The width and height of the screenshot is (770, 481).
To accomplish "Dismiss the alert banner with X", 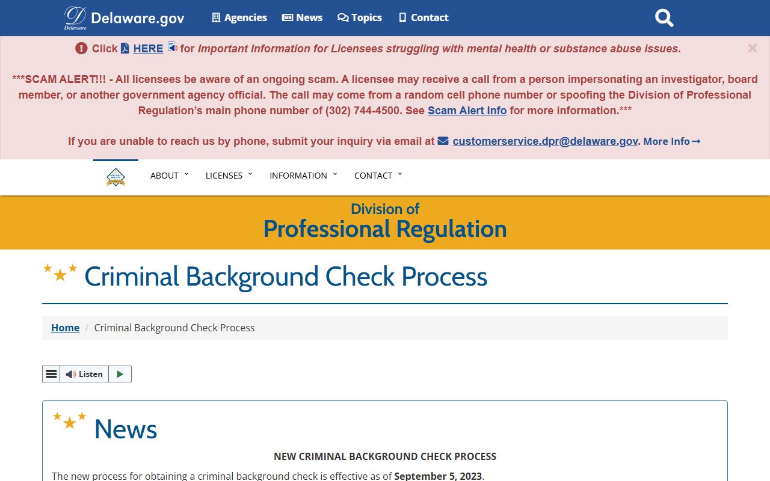I will (753, 48).
